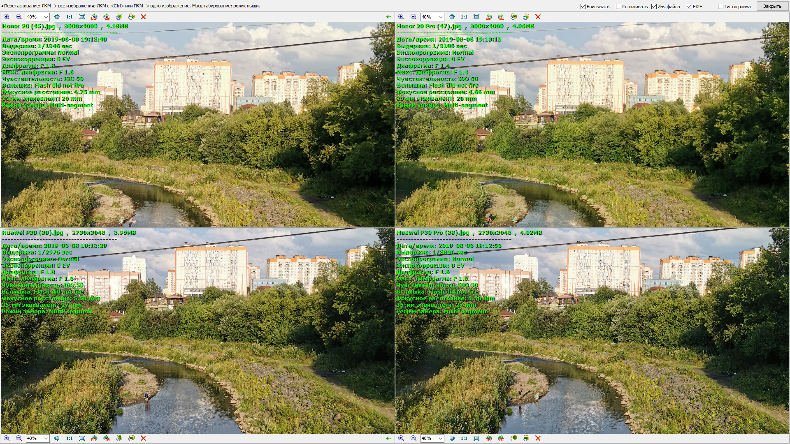Copy the Honor 20 image to a folder
790x444 pixels.
pyautogui.click(x=119, y=17)
